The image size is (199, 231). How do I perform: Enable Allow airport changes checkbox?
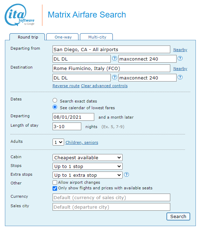55,183
